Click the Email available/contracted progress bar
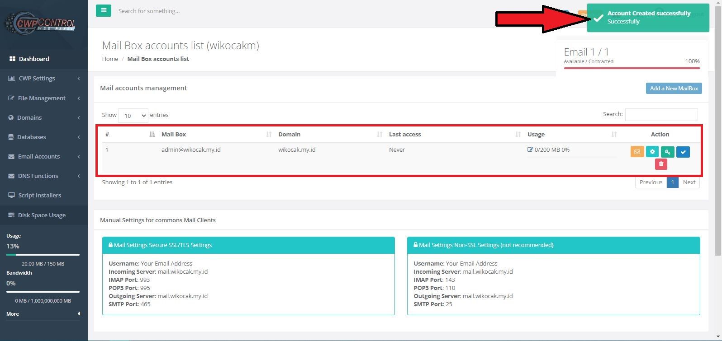 click(x=632, y=68)
